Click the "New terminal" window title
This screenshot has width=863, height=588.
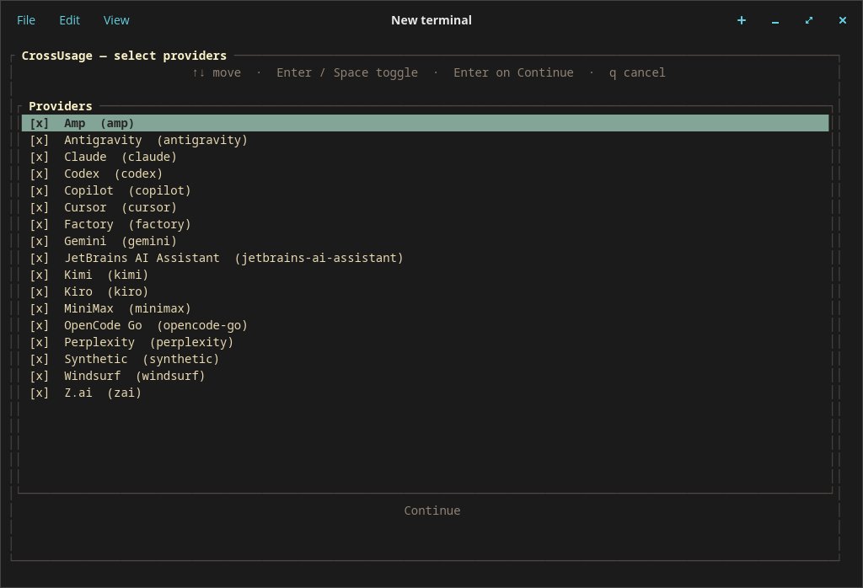tap(431, 20)
